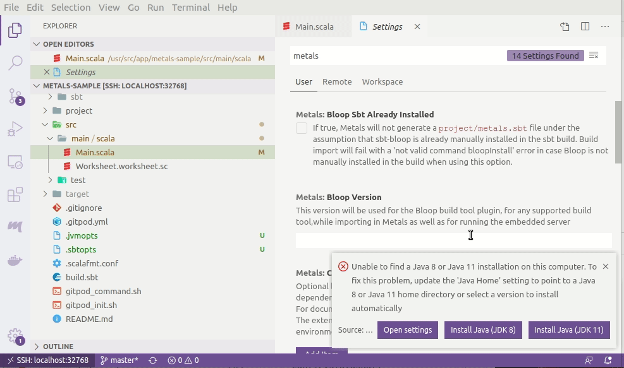This screenshot has width=624, height=368.
Task: Toggle Bloop Sbt Already Installed checkbox
Action: coord(302,128)
